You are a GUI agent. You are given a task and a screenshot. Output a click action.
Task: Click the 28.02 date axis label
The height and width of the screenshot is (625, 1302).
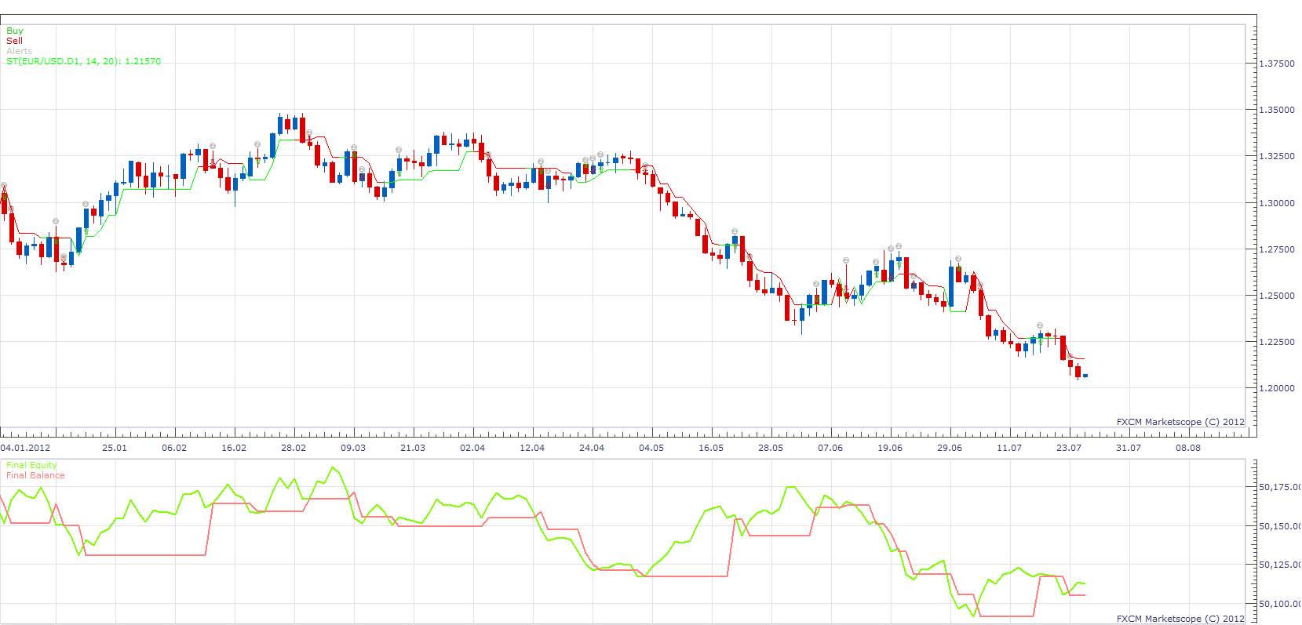point(294,448)
